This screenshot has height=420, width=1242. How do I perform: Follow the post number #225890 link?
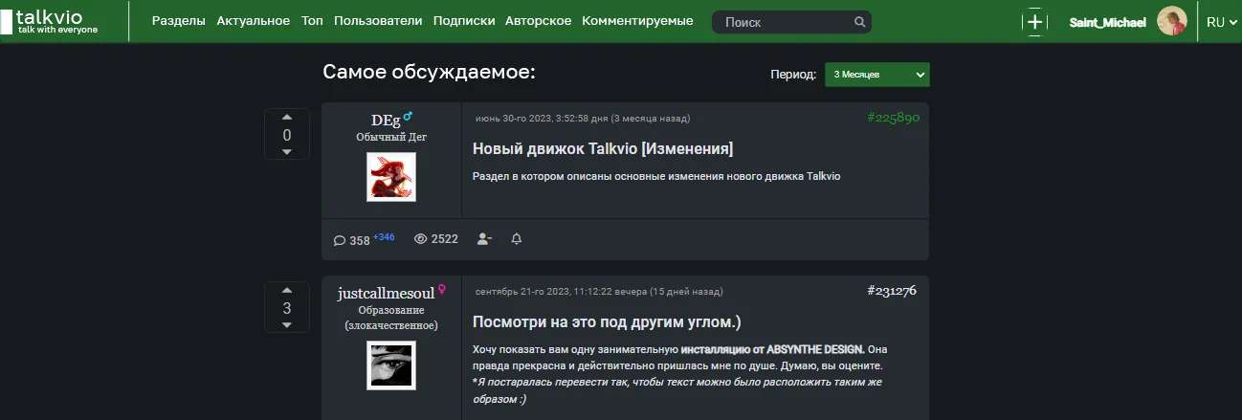tap(893, 118)
